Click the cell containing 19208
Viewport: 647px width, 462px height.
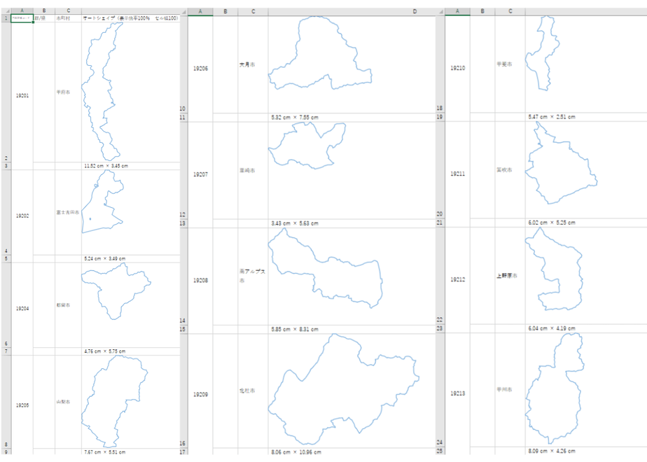[x=200, y=281]
